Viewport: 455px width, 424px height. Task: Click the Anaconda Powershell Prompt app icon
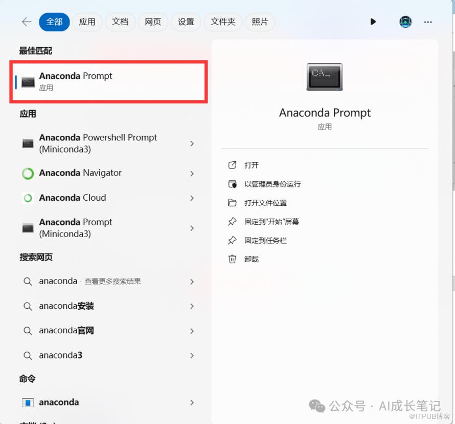28,143
